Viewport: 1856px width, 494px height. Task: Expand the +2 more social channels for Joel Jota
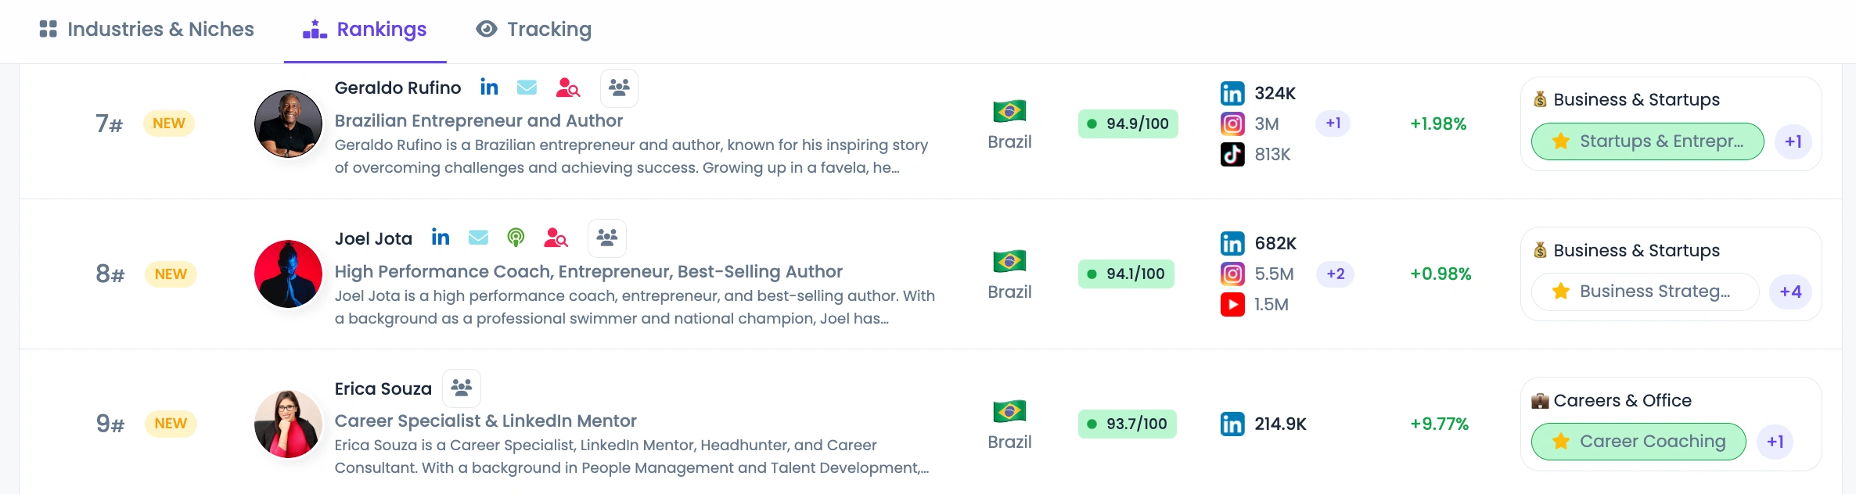click(1336, 274)
